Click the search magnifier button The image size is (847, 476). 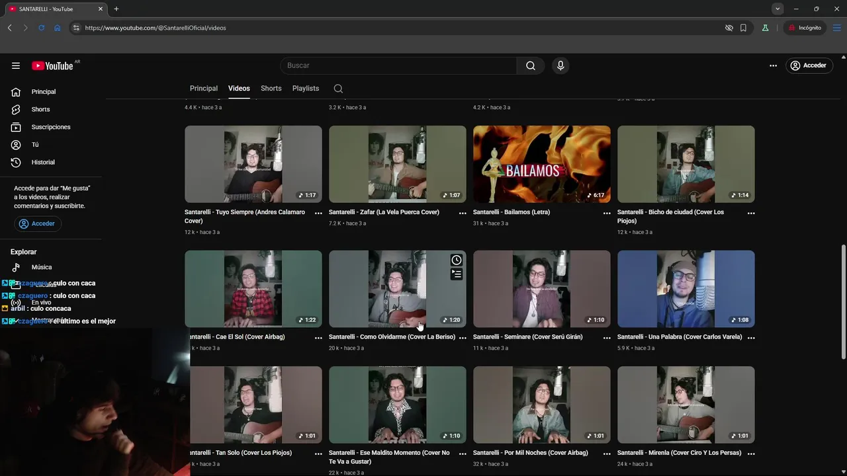coord(531,65)
